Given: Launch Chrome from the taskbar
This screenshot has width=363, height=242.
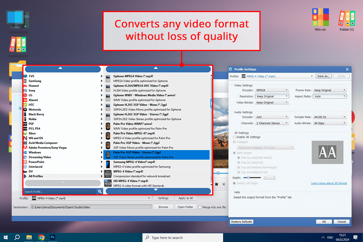Looking at the screenshot, I should 41,237.
